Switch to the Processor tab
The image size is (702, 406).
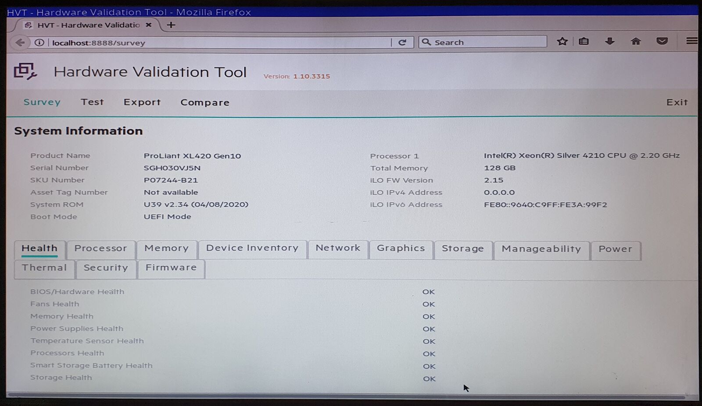[100, 249]
